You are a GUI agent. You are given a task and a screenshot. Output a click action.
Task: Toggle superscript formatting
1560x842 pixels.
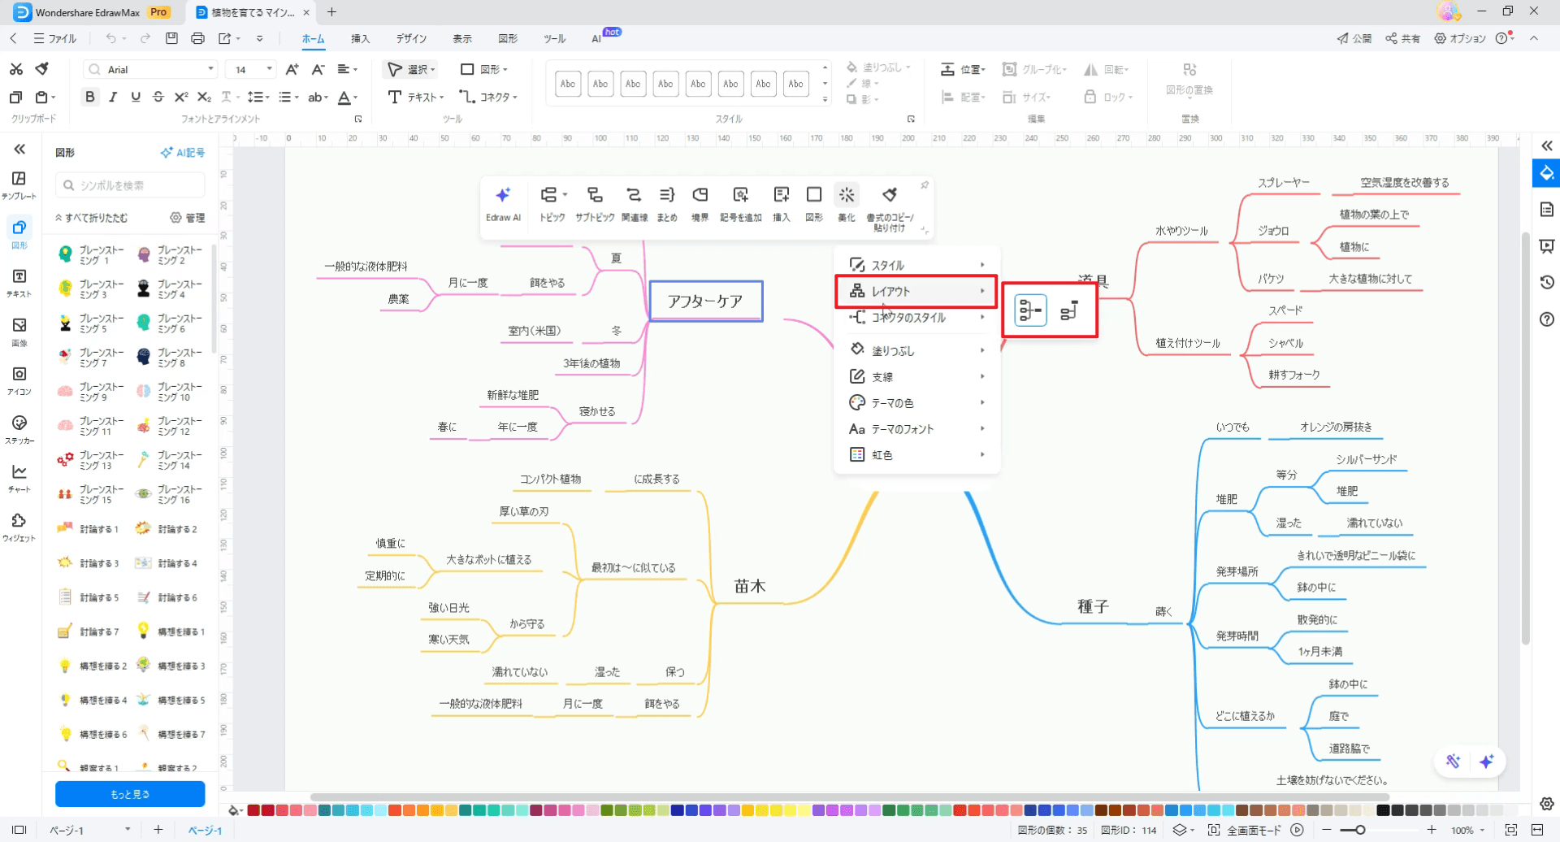click(x=181, y=97)
